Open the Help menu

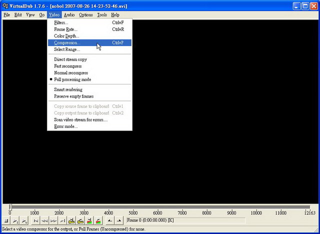[x=115, y=15]
